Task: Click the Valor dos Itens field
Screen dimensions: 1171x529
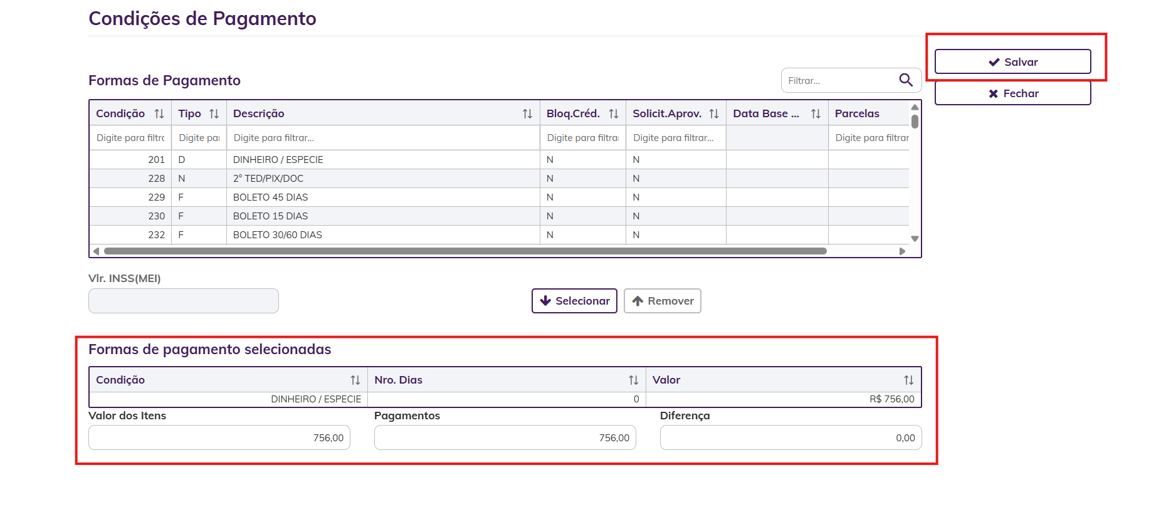Action: tap(219, 437)
